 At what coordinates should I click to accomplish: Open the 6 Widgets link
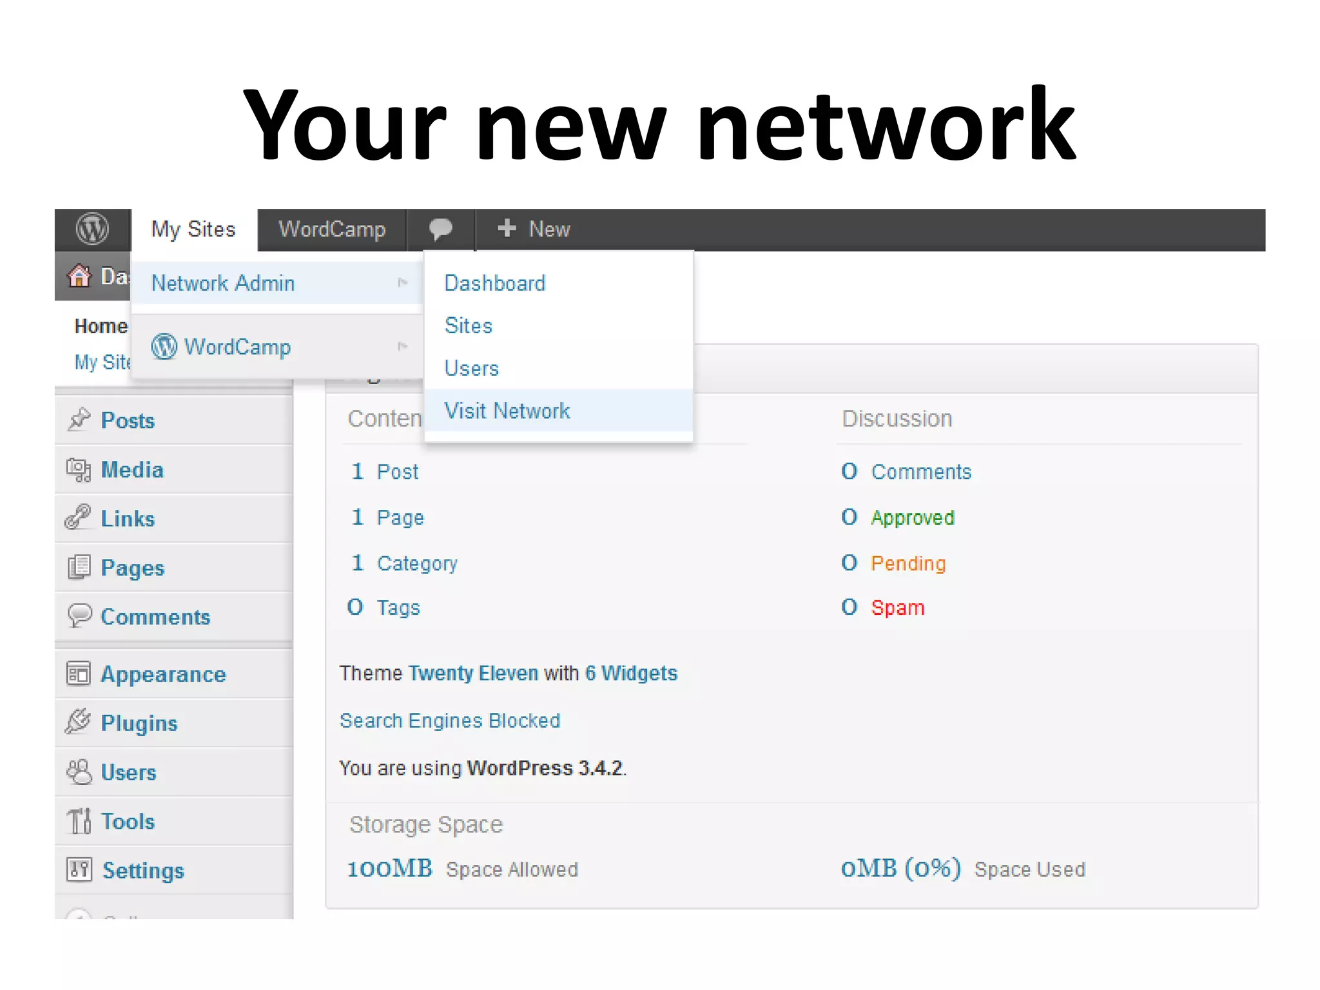[x=631, y=673]
